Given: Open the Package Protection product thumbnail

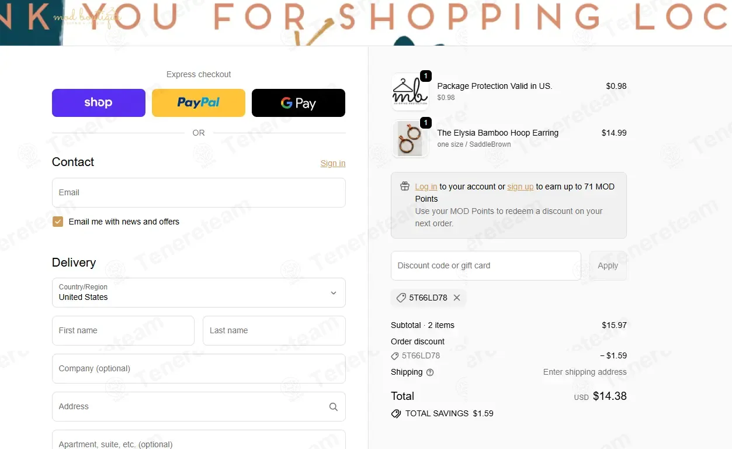Looking at the screenshot, I should coord(410,92).
